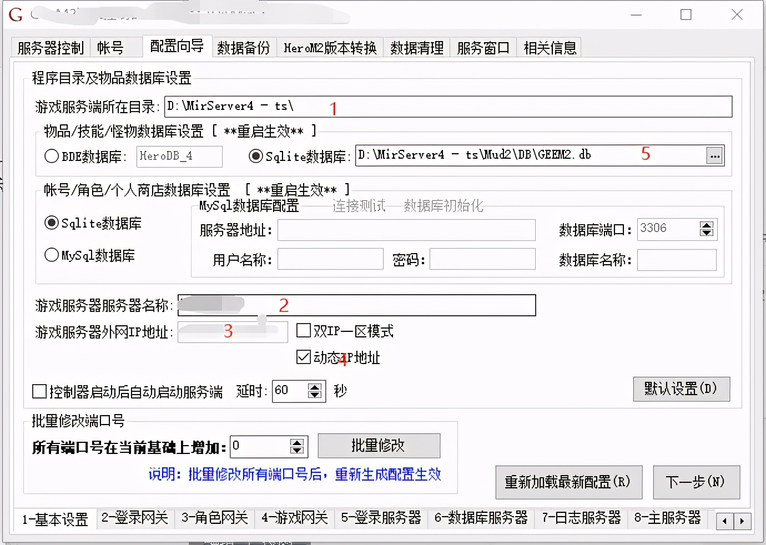Disable the 动态IP地址 checkbox
This screenshot has width=766, height=545.
point(303,357)
